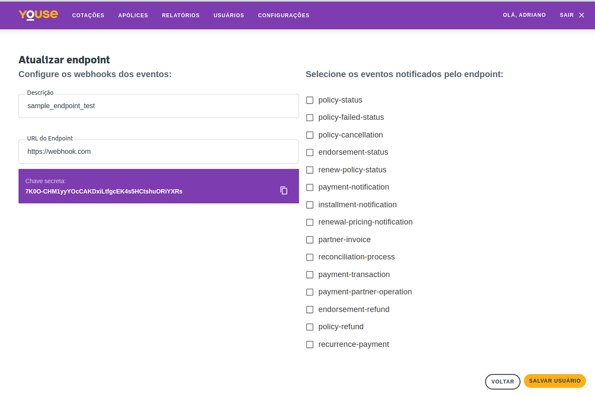This screenshot has height=396, width=595.
Task: Click the URL do Endpoint field
Action: pos(159,152)
